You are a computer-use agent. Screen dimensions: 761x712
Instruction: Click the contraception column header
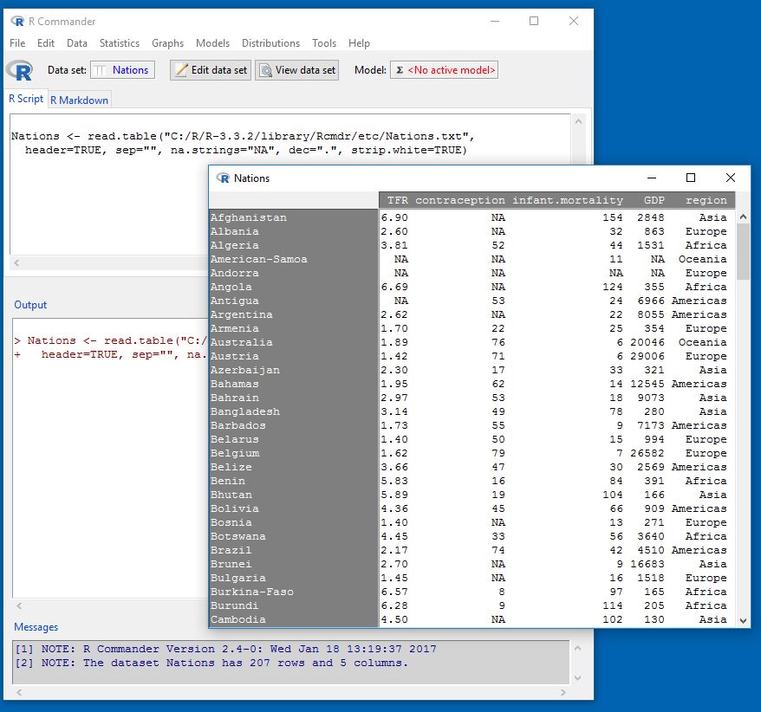pos(460,200)
